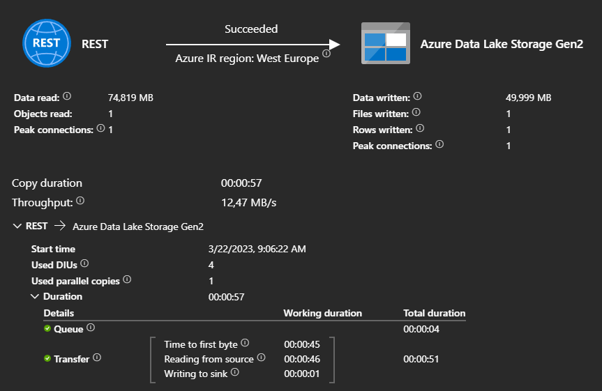The height and width of the screenshot is (391, 602).
Task: Collapse the REST to Azure Data Lake section
Action: (x=17, y=226)
